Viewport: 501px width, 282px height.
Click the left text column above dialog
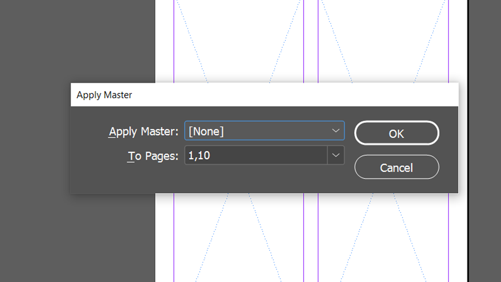coord(238,39)
